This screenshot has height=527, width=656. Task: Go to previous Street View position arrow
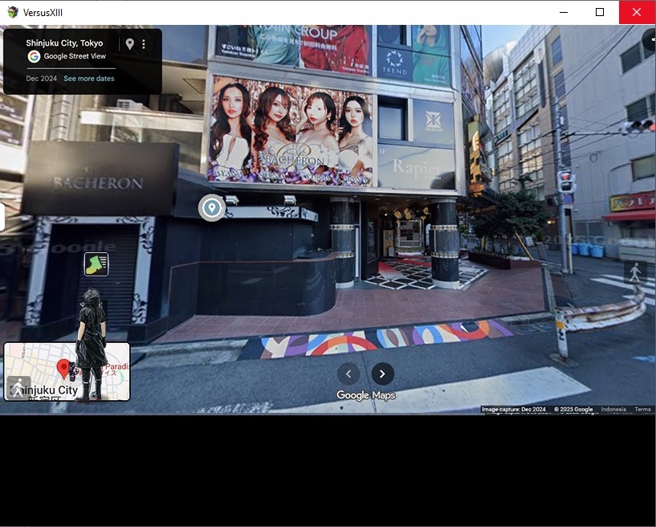tap(348, 374)
